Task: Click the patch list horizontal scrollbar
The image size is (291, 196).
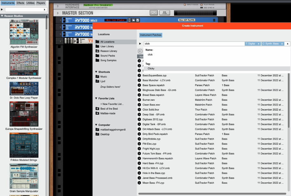Action: [212, 194]
